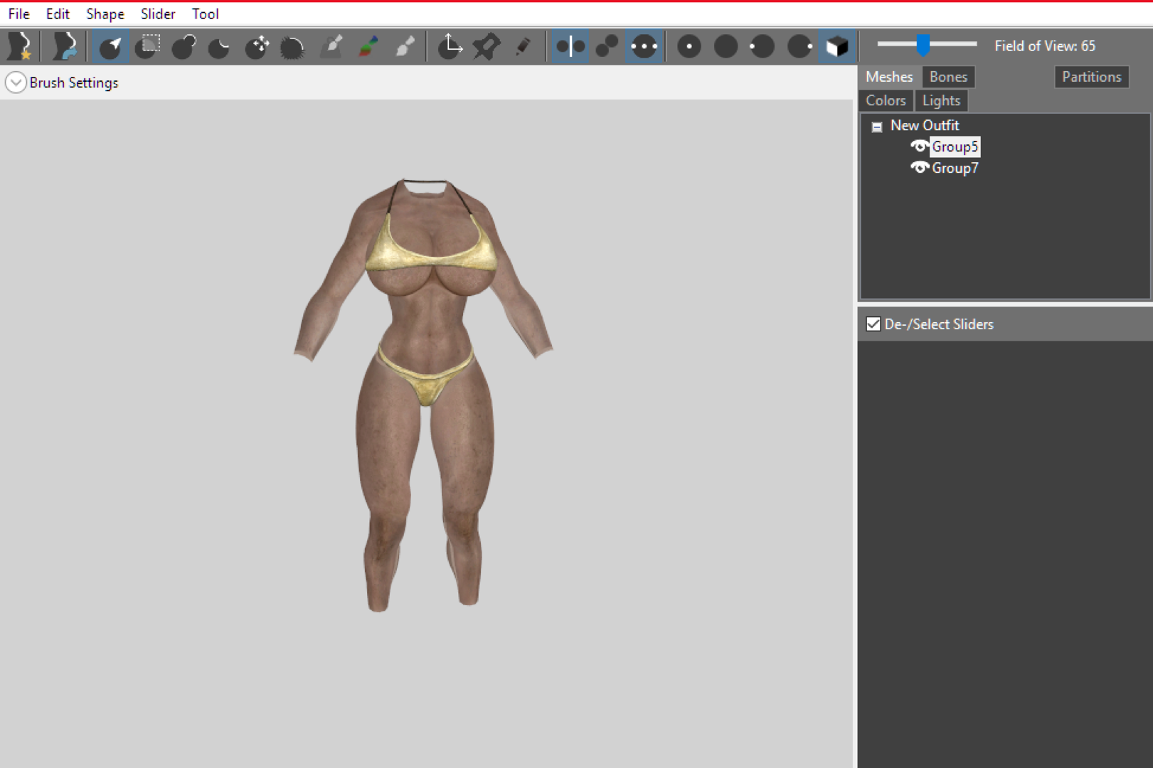This screenshot has width=1153, height=768.
Task: Select the color paint brush tool
Action: point(368,46)
